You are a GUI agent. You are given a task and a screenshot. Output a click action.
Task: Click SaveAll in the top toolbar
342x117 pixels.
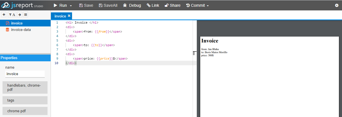tap(108, 5)
